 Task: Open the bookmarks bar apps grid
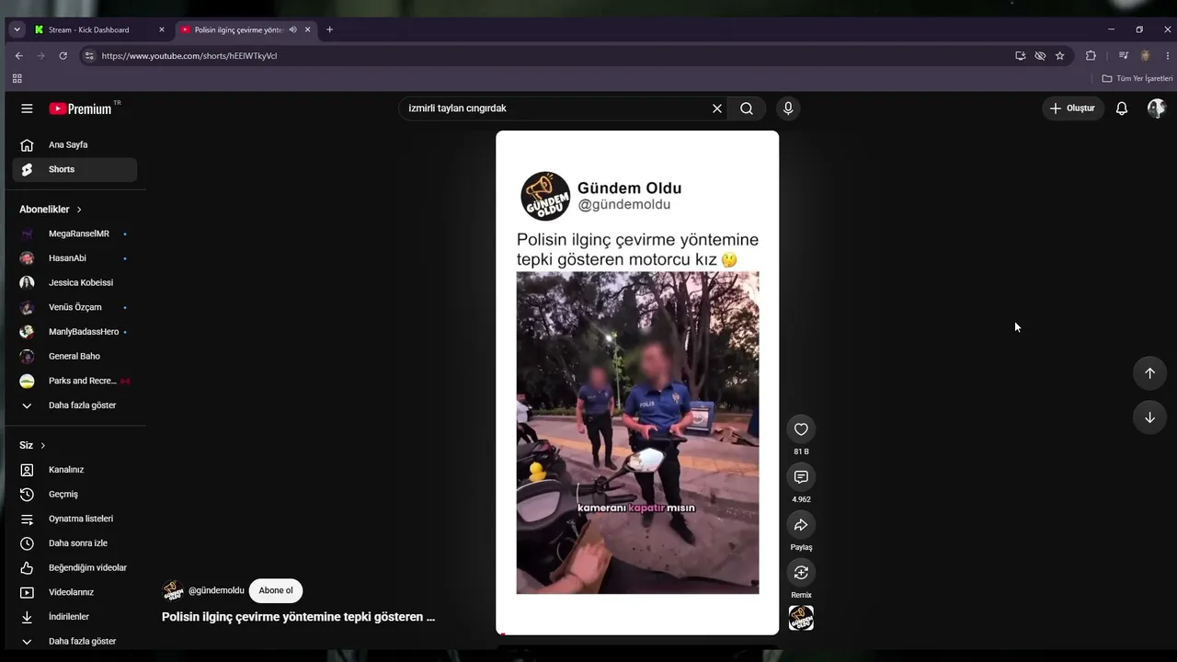[x=17, y=79]
